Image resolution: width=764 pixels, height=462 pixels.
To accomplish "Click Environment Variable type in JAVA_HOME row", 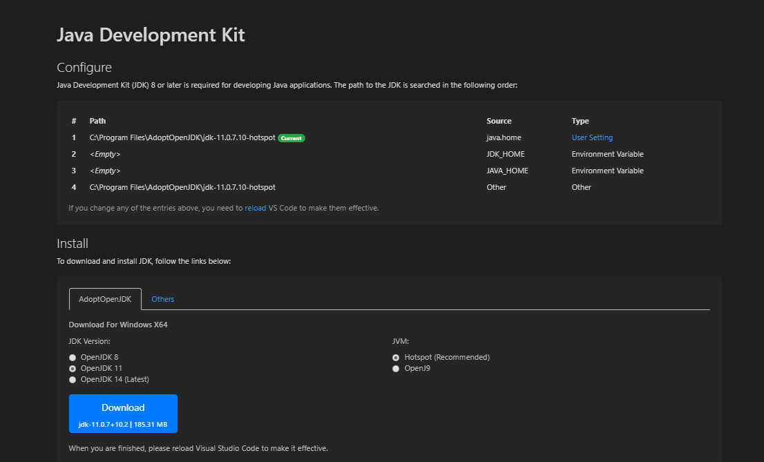I will coord(608,171).
